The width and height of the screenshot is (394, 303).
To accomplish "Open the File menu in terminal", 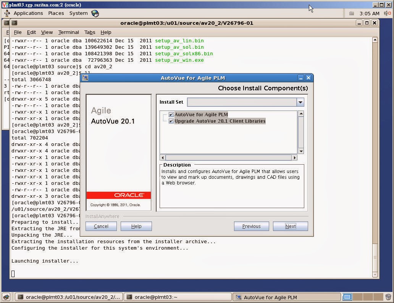I will 18,32.
